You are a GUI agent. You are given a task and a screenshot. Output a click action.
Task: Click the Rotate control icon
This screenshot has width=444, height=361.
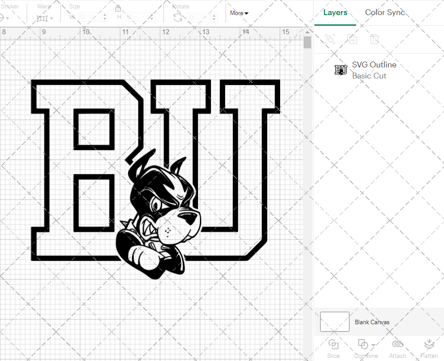tap(177, 17)
